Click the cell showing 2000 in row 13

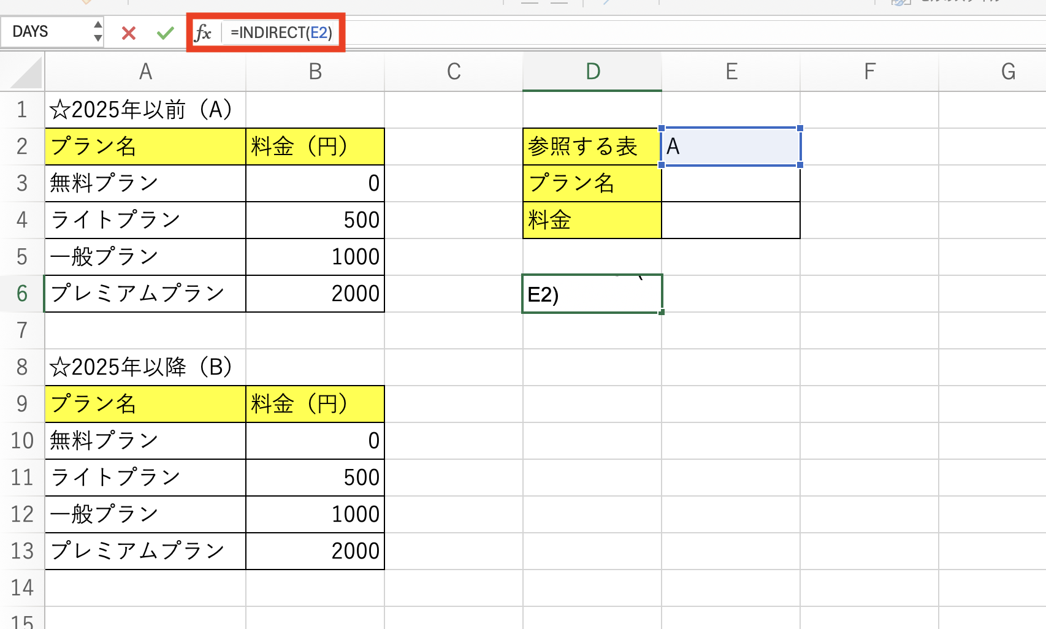tap(315, 551)
